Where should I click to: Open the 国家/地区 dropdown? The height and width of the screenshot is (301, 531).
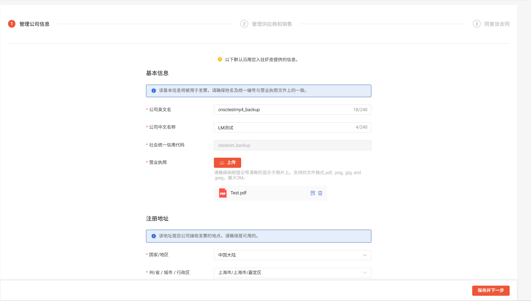tap(292, 255)
